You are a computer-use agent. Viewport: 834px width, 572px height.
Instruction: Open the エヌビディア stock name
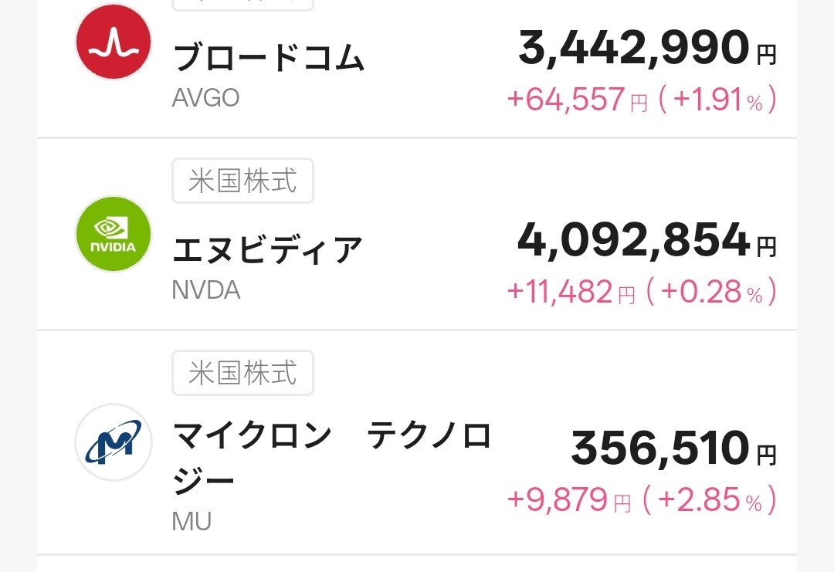pos(267,249)
